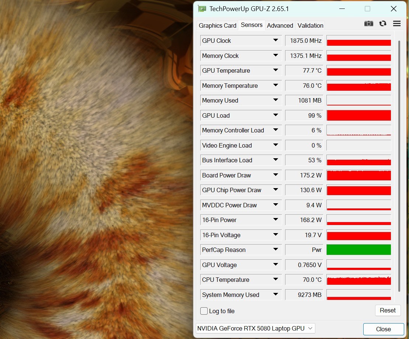Open the Board Power Draw dropdown arrow

click(x=275, y=175)
